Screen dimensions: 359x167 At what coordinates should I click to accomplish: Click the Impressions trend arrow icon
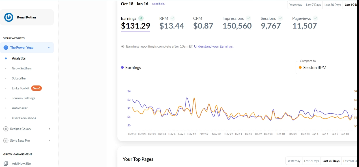click(248, 18)
